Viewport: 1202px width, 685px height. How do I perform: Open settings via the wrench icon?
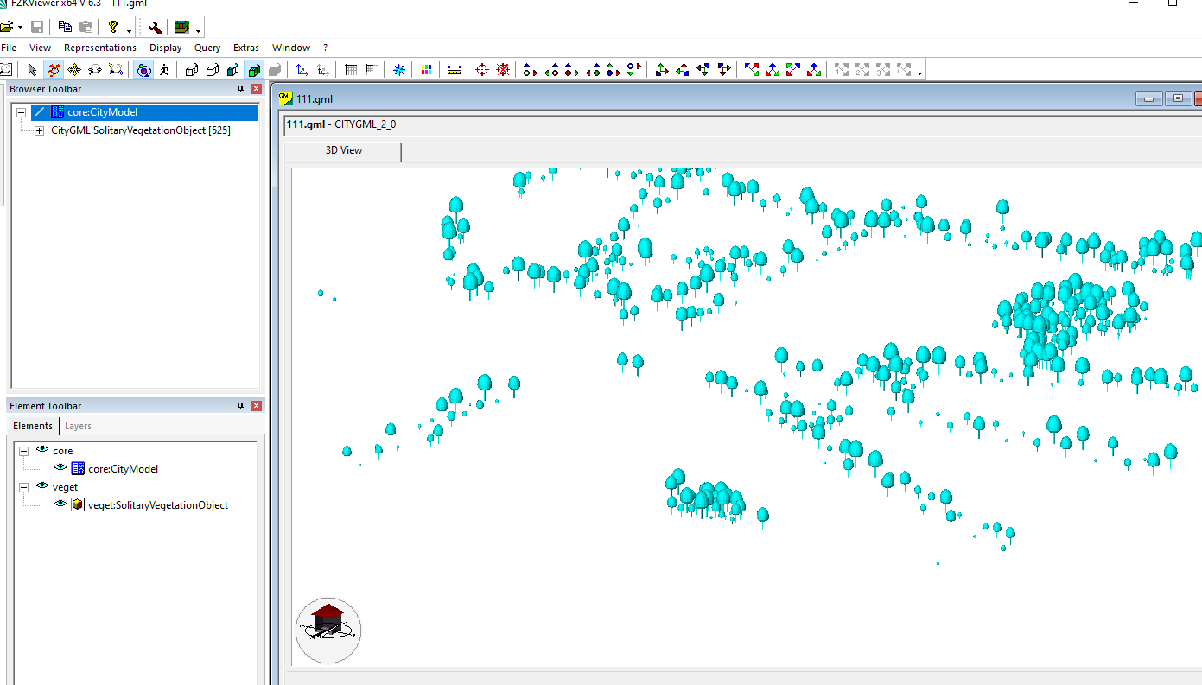click(x=155, y=27)
